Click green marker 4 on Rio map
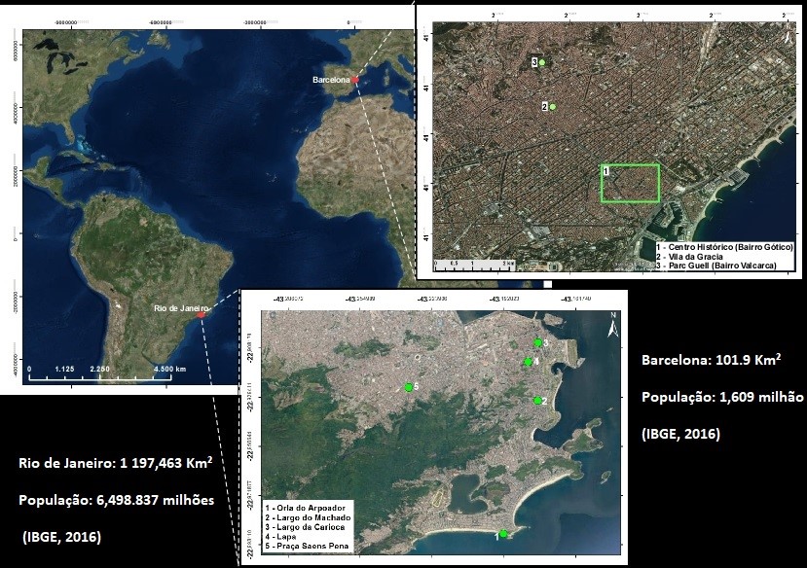This screenshot has width=807, height=568. [528, 362]
